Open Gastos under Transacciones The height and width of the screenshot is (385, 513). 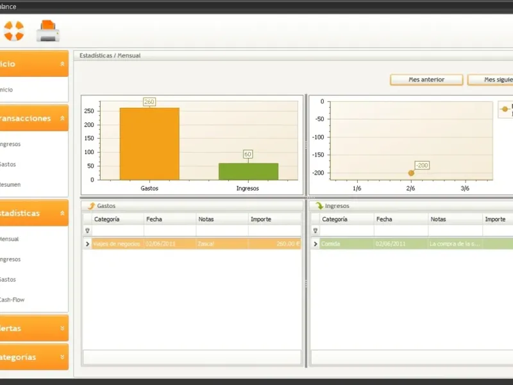pos(8,164)
